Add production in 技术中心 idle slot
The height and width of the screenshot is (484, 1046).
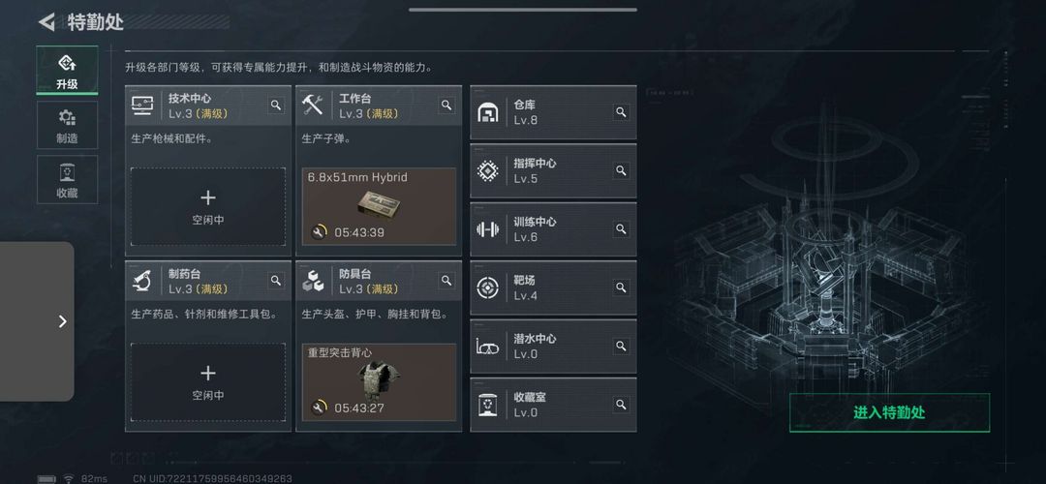[208, 206]
